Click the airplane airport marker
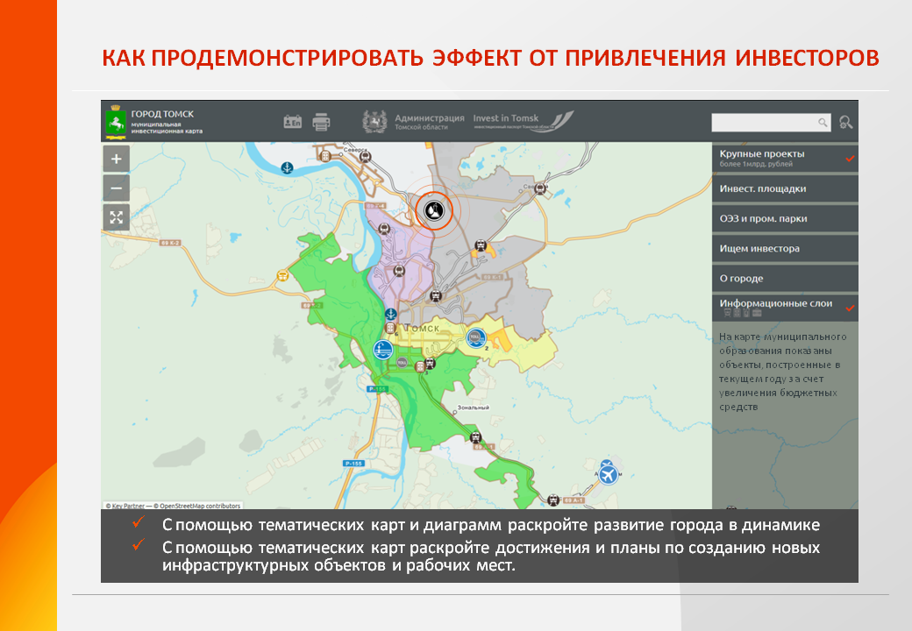 coord(609,475)
